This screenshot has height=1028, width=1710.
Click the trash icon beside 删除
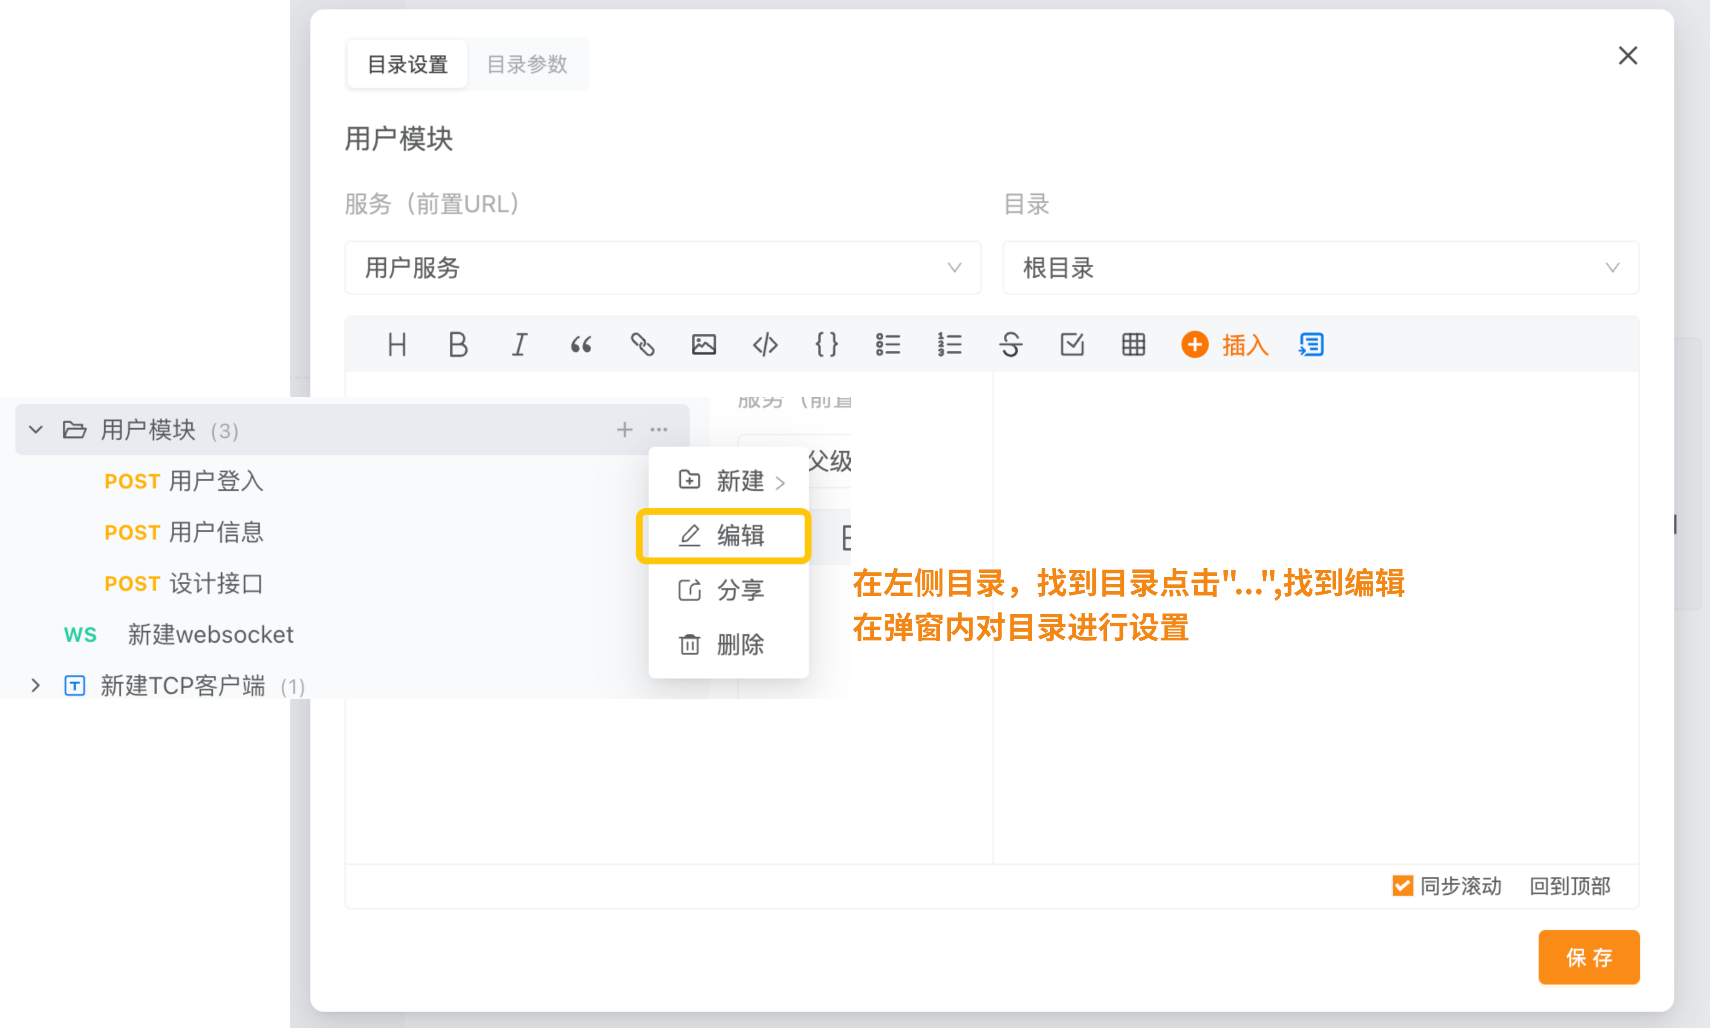point(689,644)
